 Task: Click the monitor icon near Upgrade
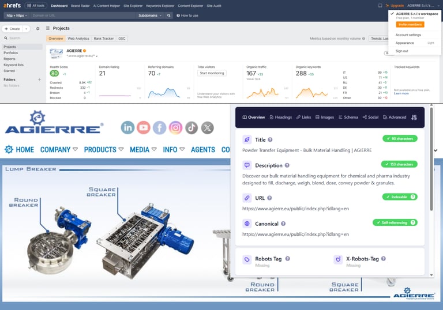click(380, 5)
